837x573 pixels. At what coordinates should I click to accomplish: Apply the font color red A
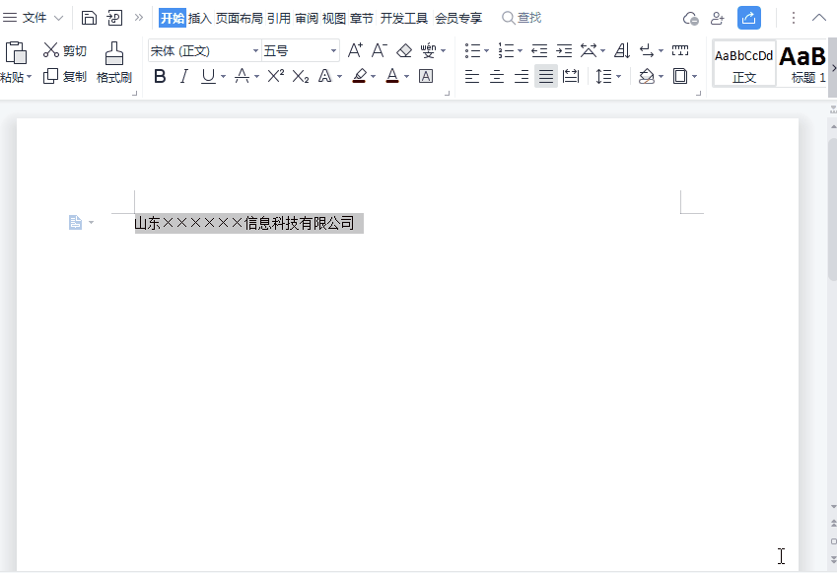[392, 76]
